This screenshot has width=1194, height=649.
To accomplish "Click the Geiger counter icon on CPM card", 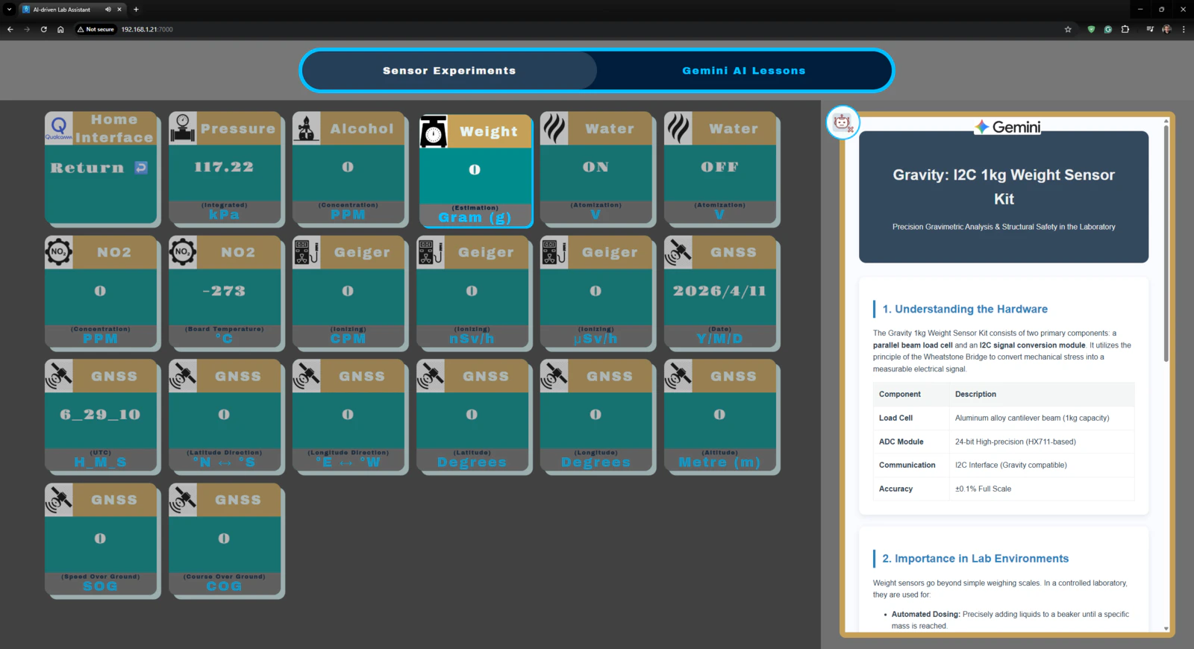I will click(307, 252).
